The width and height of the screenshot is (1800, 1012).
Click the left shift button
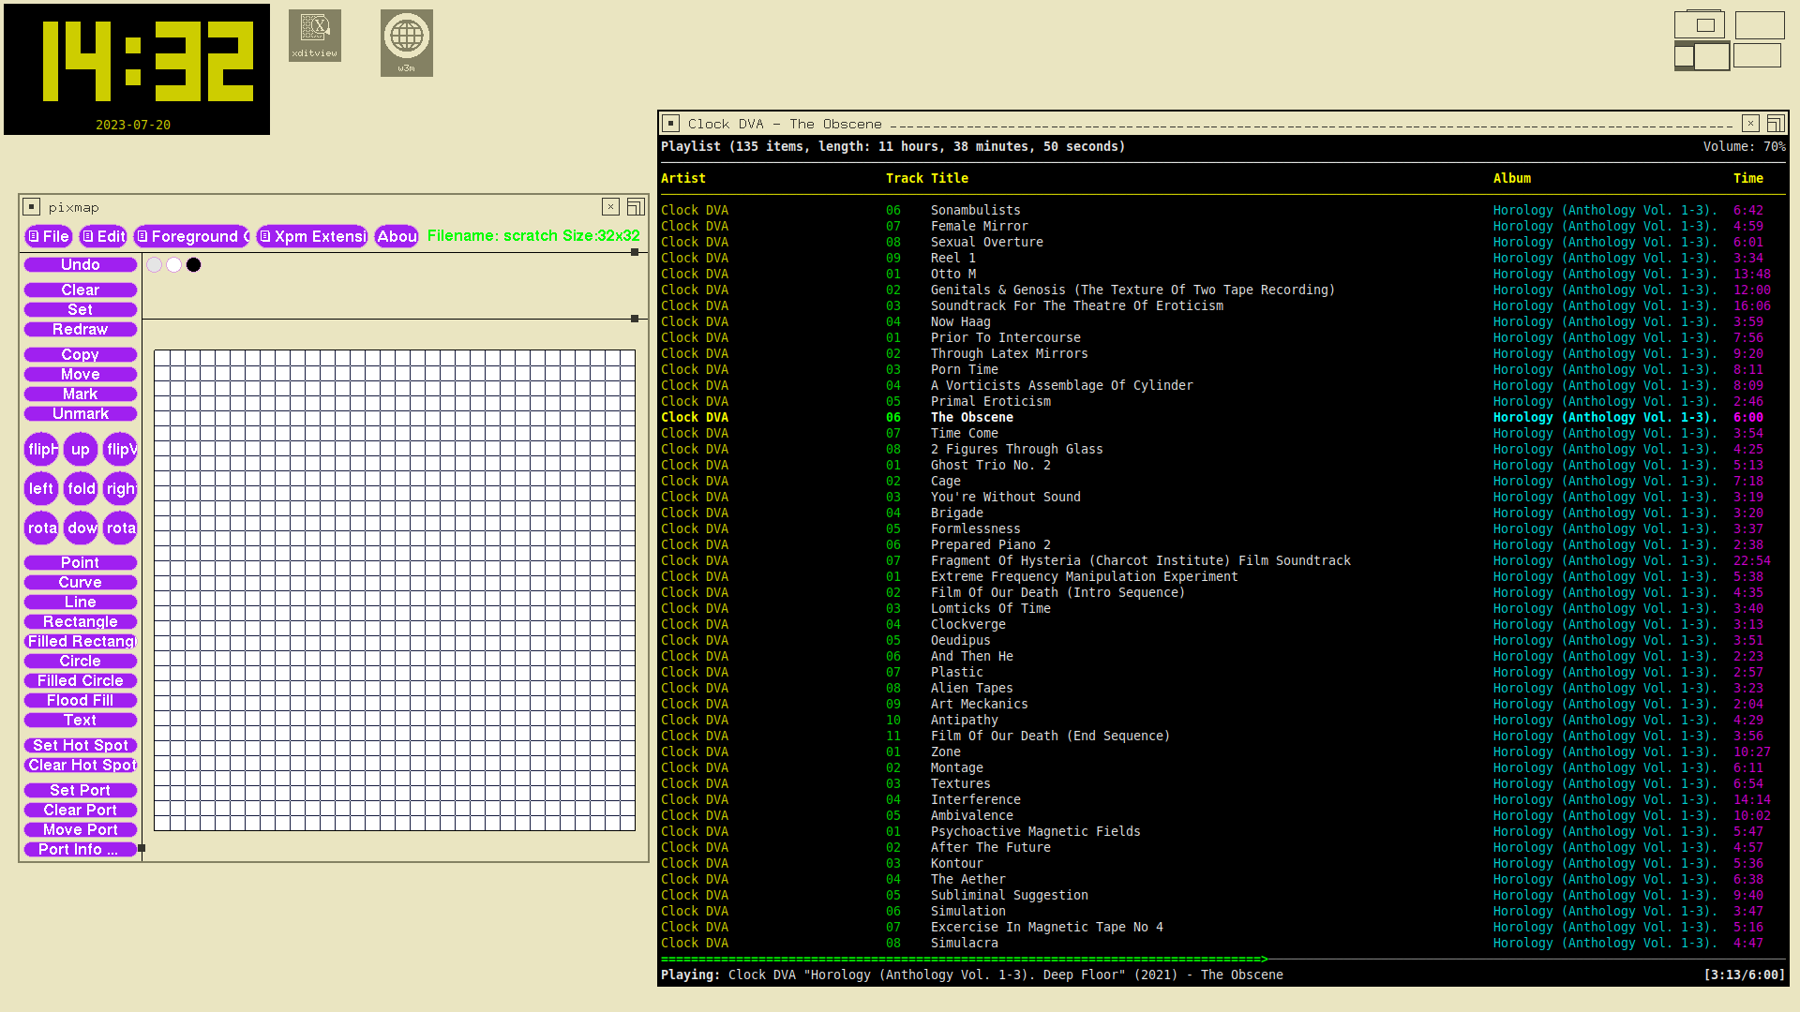tap(41, 489)
